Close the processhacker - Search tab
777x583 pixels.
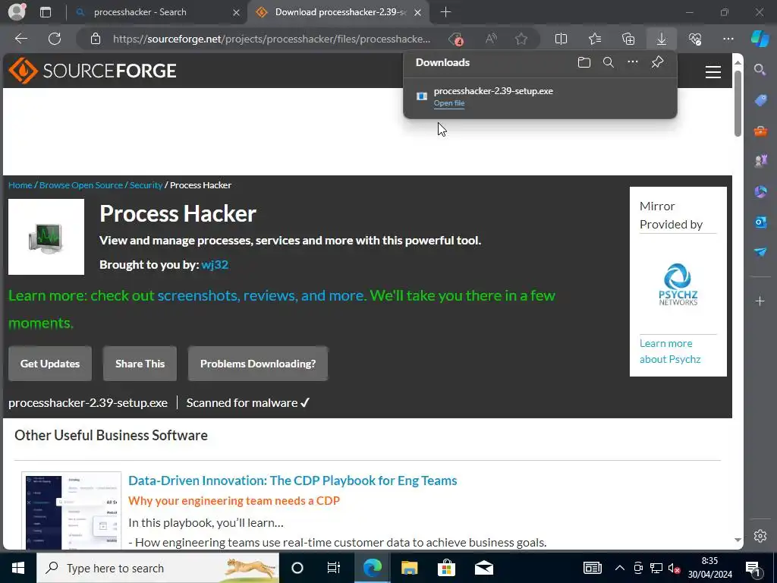(x=236, y=12)
